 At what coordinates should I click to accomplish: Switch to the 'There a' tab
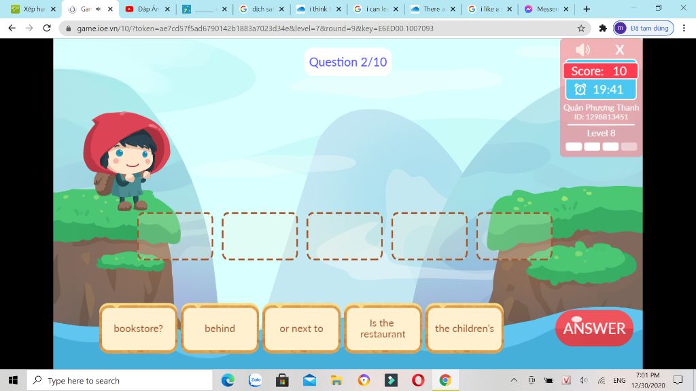(x=433, y=9)
